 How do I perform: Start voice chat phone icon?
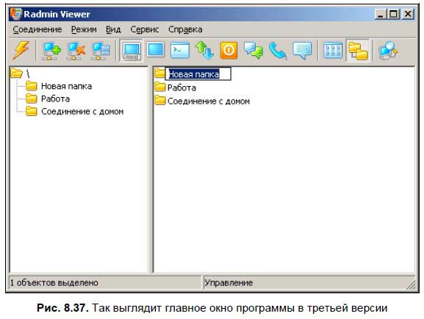tap(278, 50)
